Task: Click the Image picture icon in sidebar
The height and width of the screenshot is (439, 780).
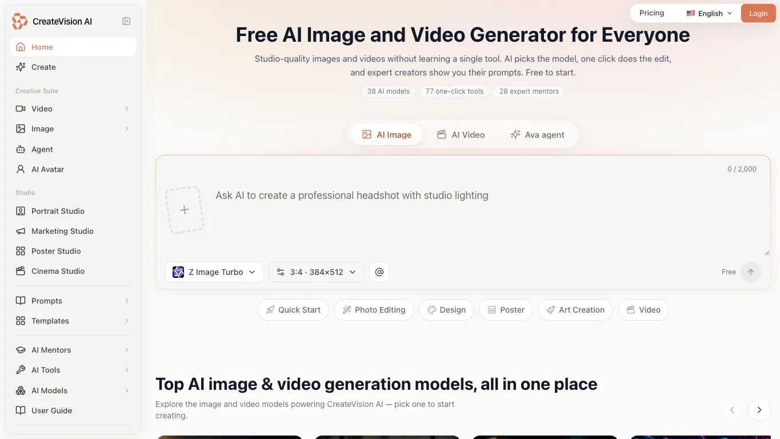Action: [x=21, y=129]
